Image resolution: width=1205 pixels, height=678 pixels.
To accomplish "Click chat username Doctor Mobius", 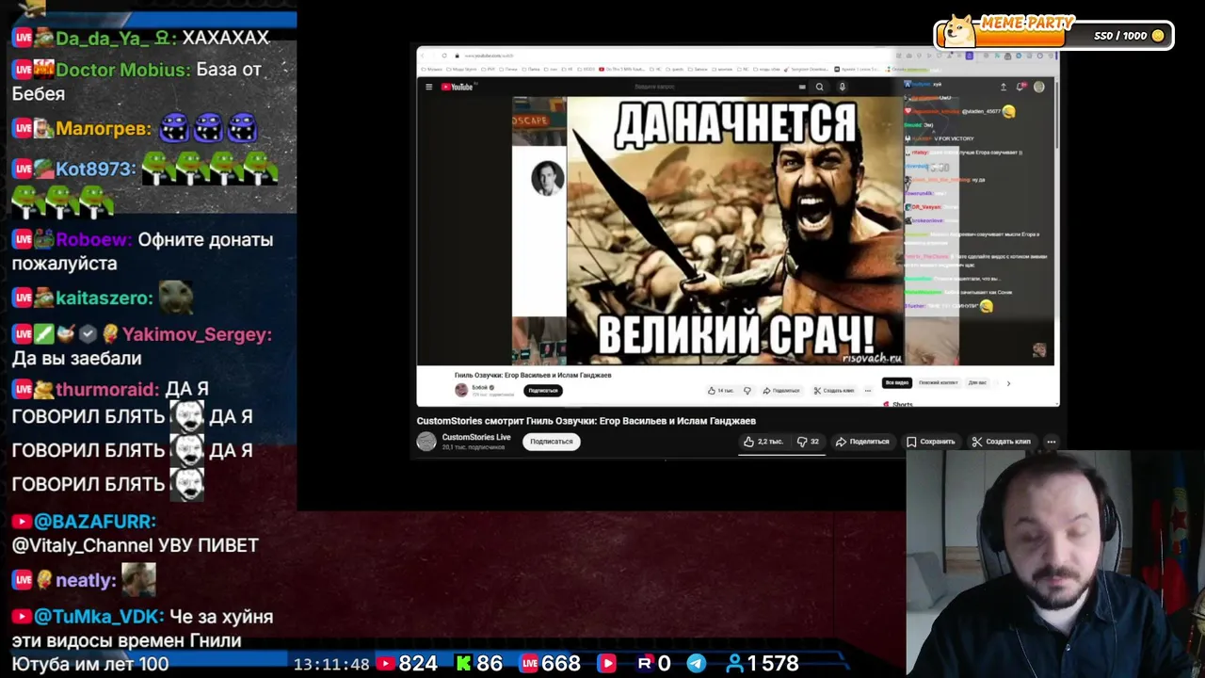I will point(123,70).
